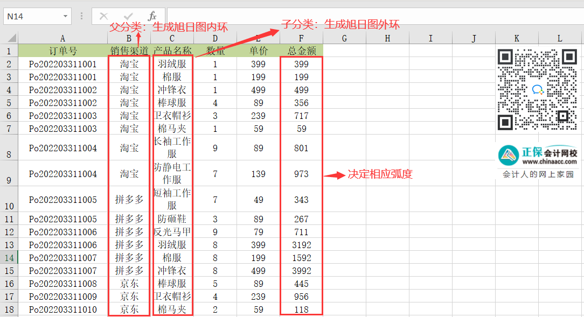This screenshot has height=317, width=584.
Task: Click the 产品名称 header cell
Action: coord(172,51)
